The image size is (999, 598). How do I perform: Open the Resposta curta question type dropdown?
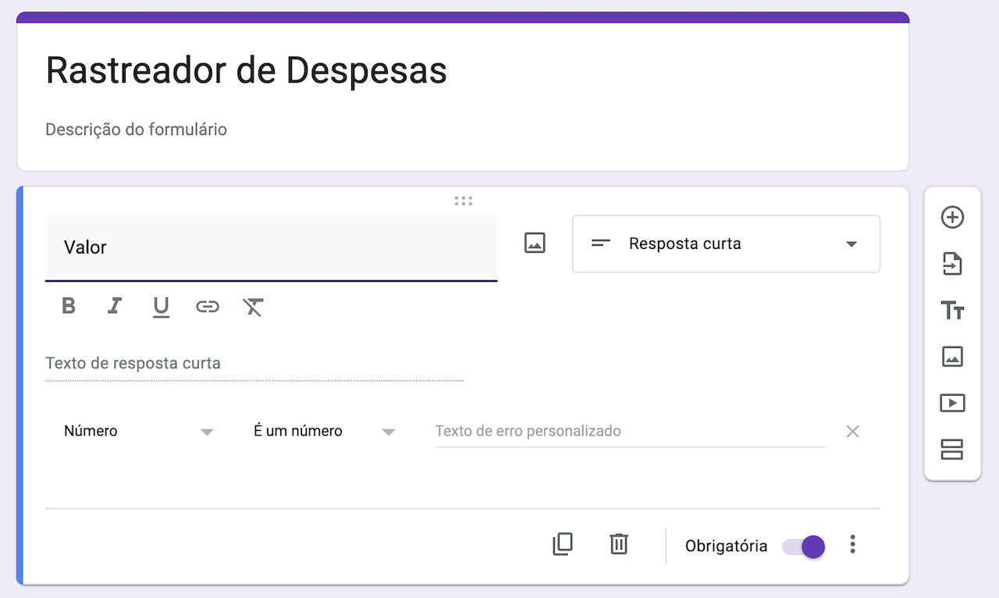tap(726, 244)
